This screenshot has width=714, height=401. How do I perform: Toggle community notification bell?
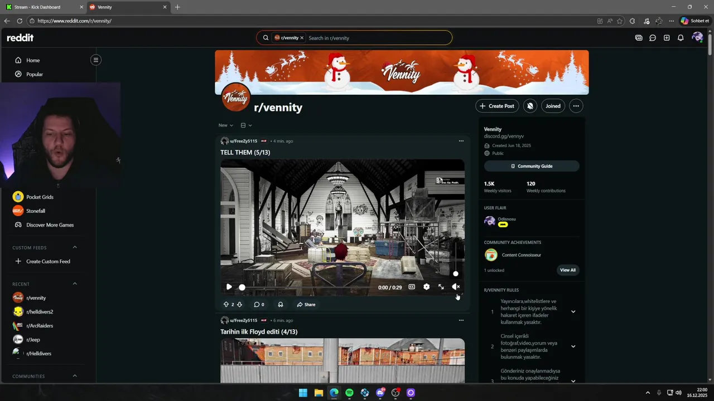(x=530, y=106)
